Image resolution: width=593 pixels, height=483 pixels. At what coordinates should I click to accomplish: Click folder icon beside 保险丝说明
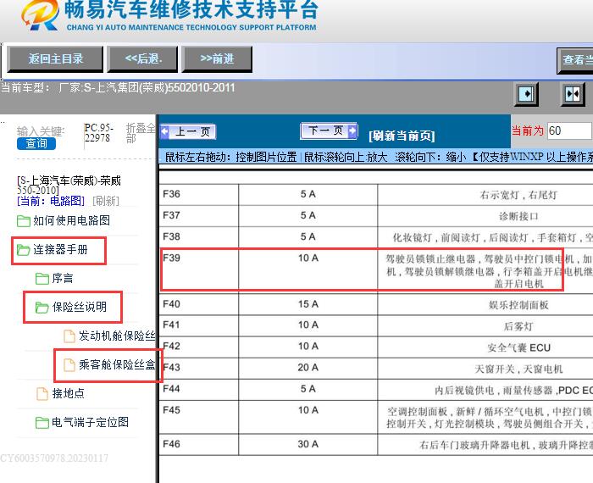[x=42, y=308]
